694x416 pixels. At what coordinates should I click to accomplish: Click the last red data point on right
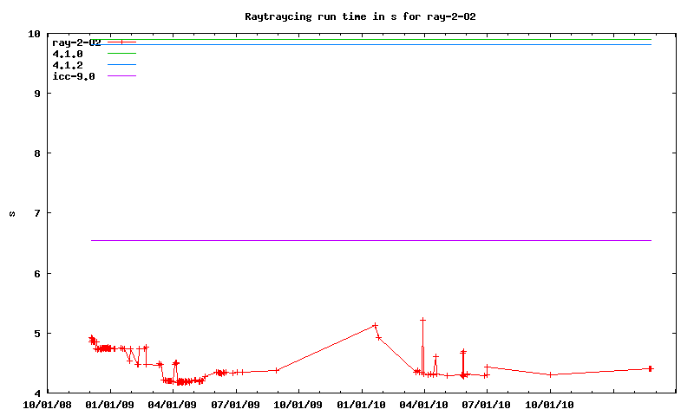click(x=651, y=368)
